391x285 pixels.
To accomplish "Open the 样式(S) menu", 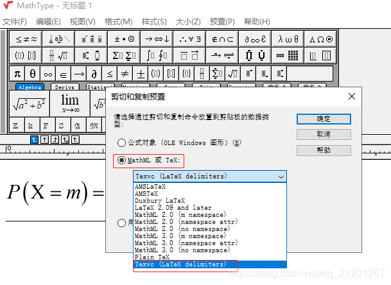I will [154, 22].
